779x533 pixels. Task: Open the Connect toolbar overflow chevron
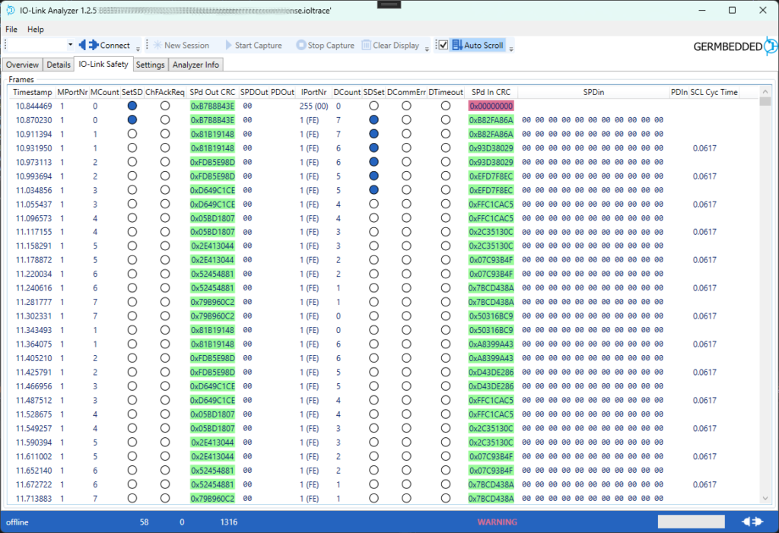[137, 48]
